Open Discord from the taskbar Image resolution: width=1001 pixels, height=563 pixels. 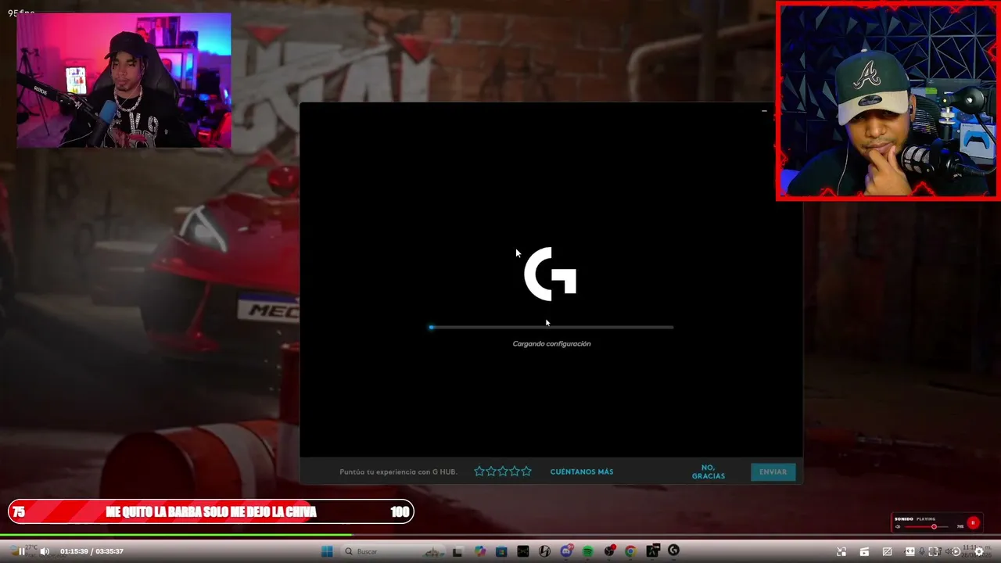point(566,551)
